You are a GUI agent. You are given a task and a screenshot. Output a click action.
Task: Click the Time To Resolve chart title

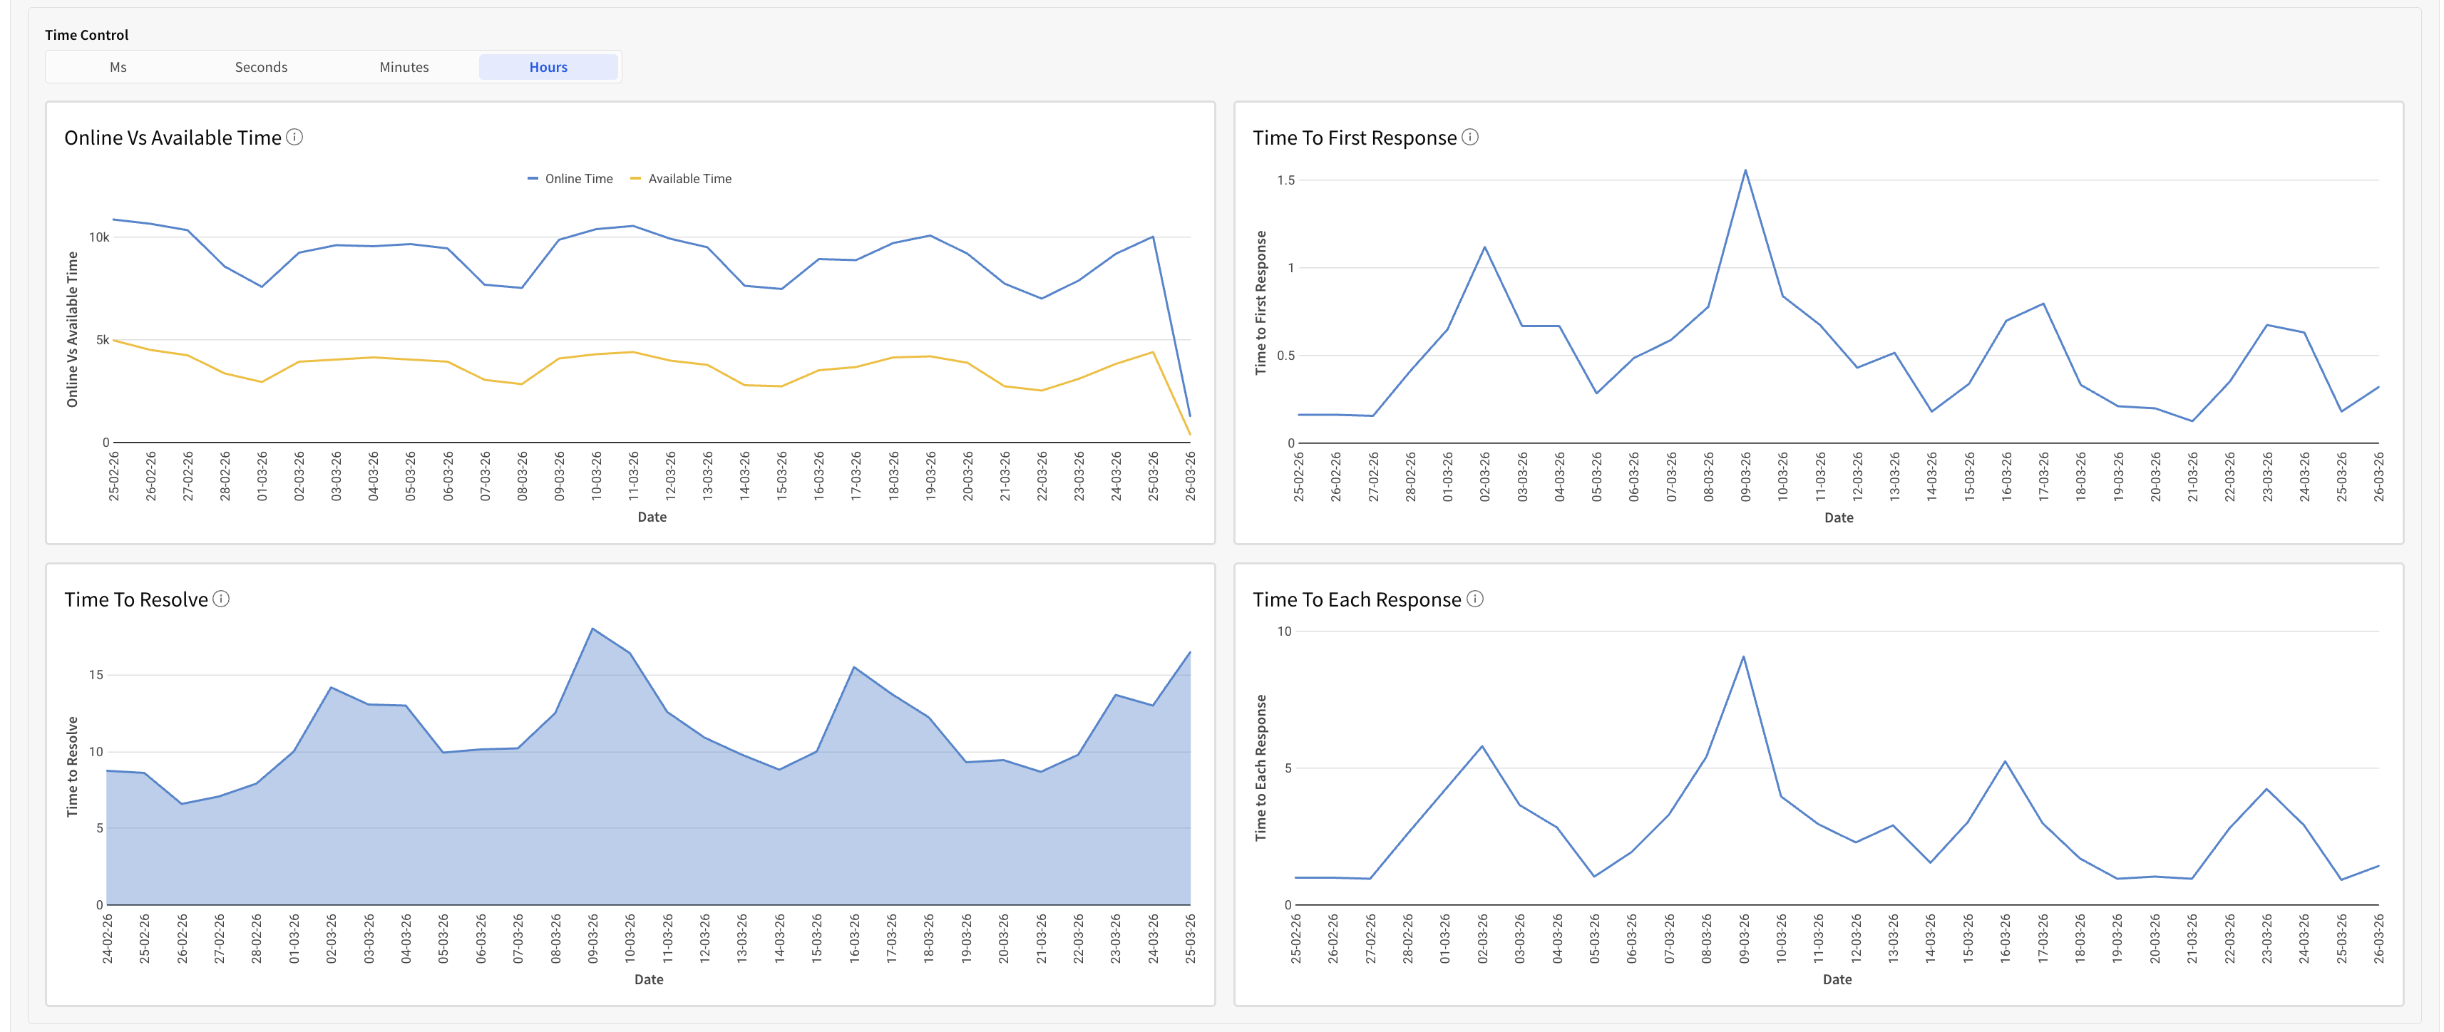[135, 599]
